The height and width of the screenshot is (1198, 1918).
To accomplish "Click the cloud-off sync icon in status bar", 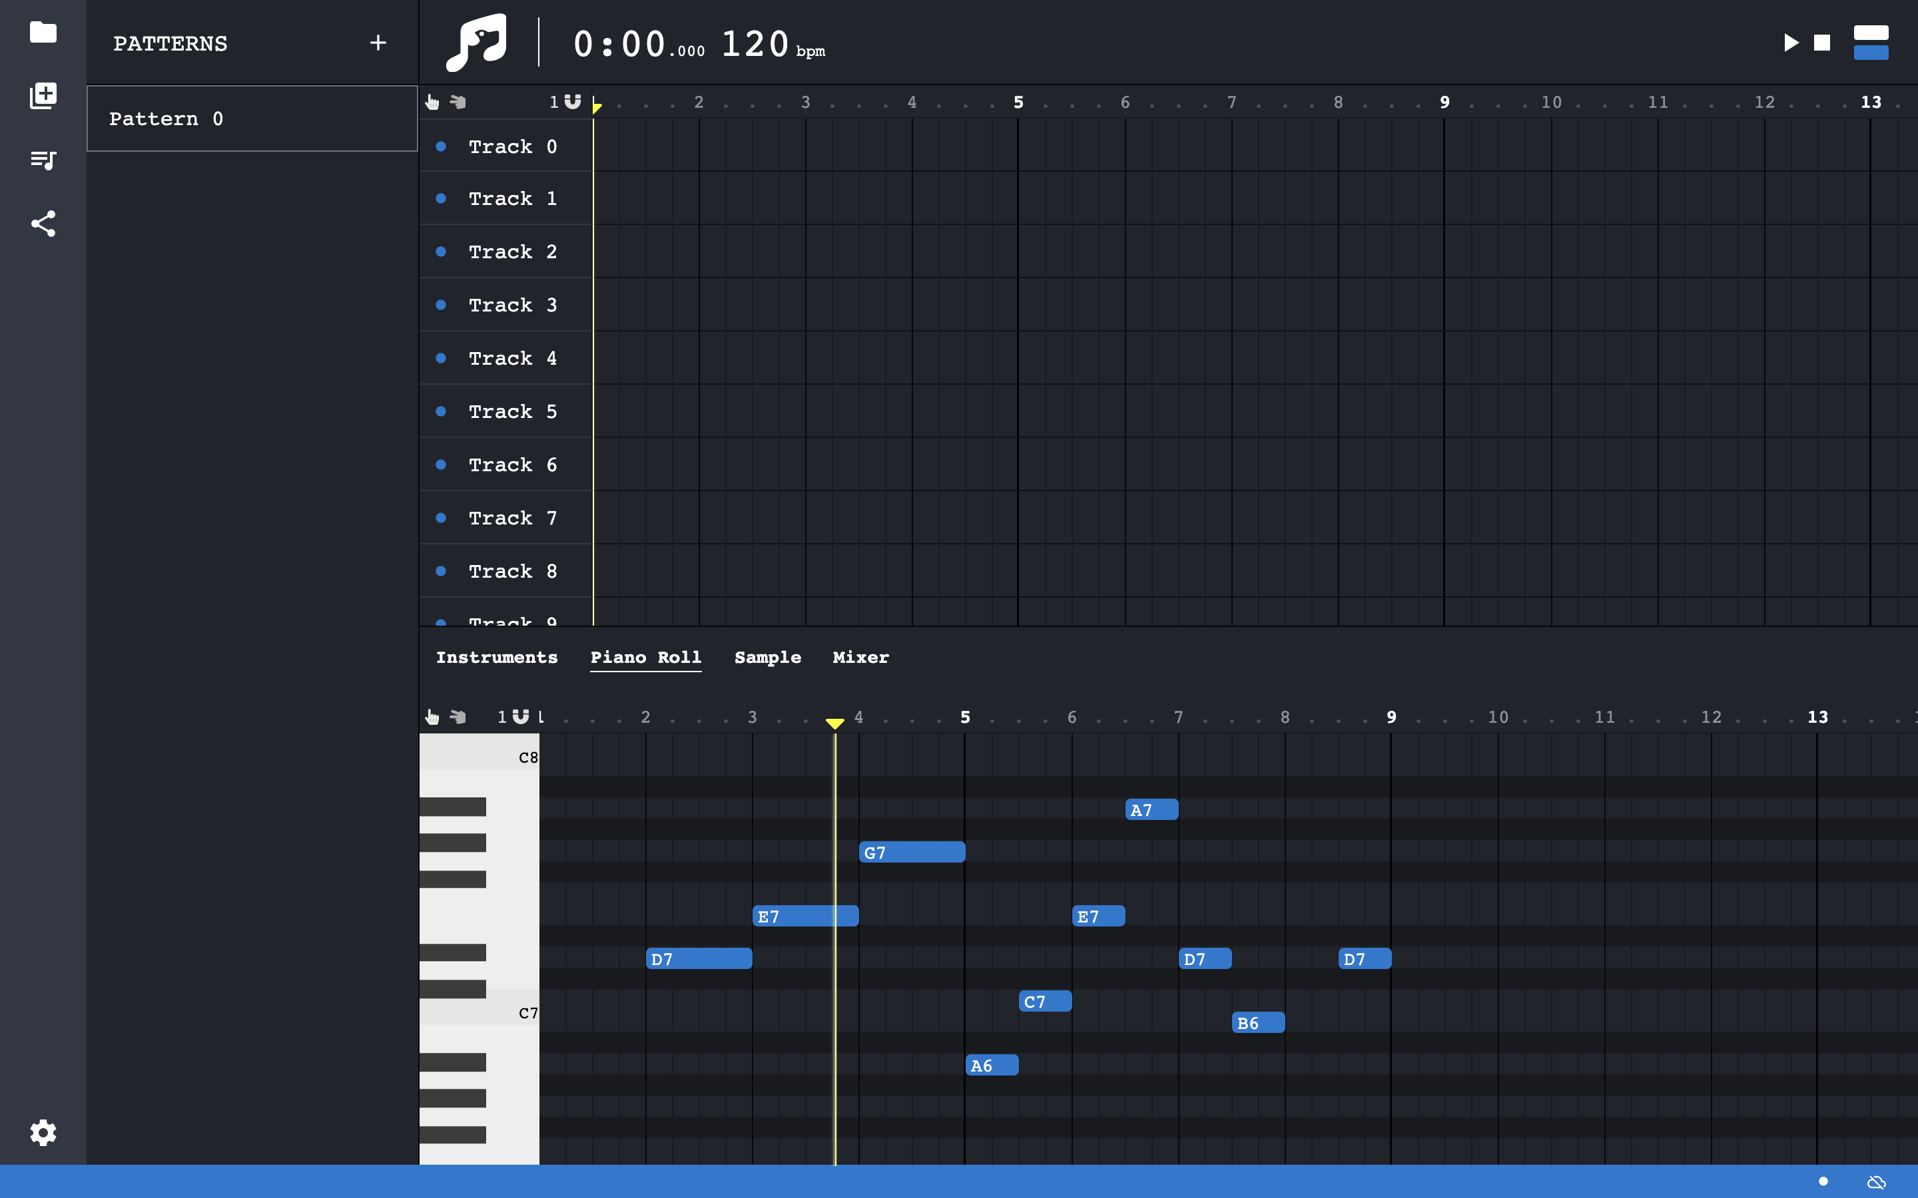I will [x=1876, y=1181].
